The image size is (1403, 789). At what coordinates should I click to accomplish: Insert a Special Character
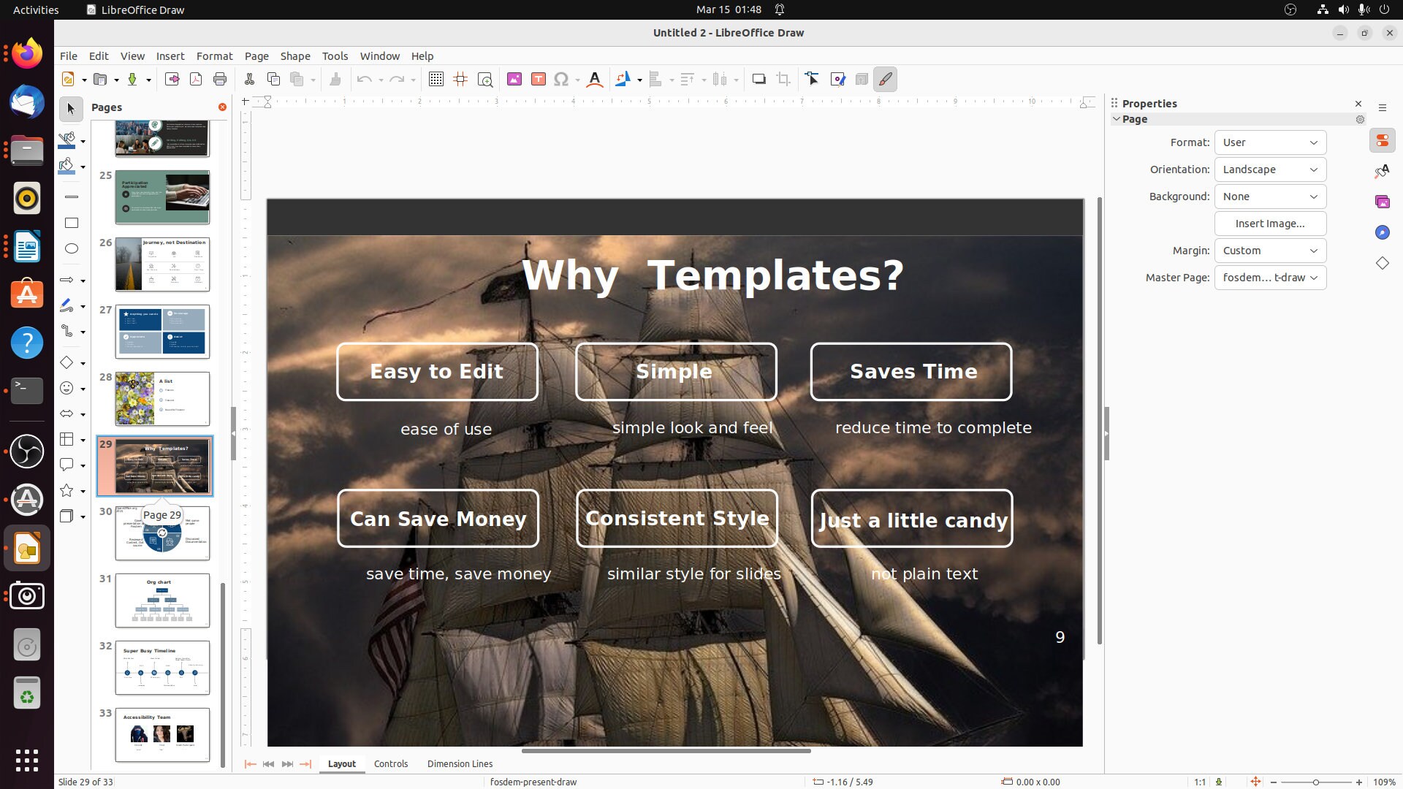pyautogui.click(x=561, y=79)
